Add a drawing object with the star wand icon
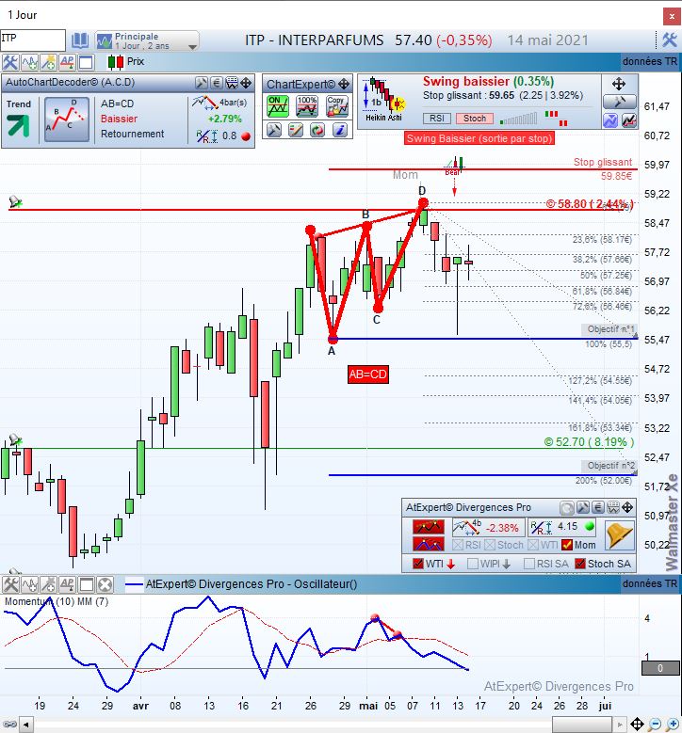Image resolution: width=682 pixels, height=733 pixels. pos(48,62)
